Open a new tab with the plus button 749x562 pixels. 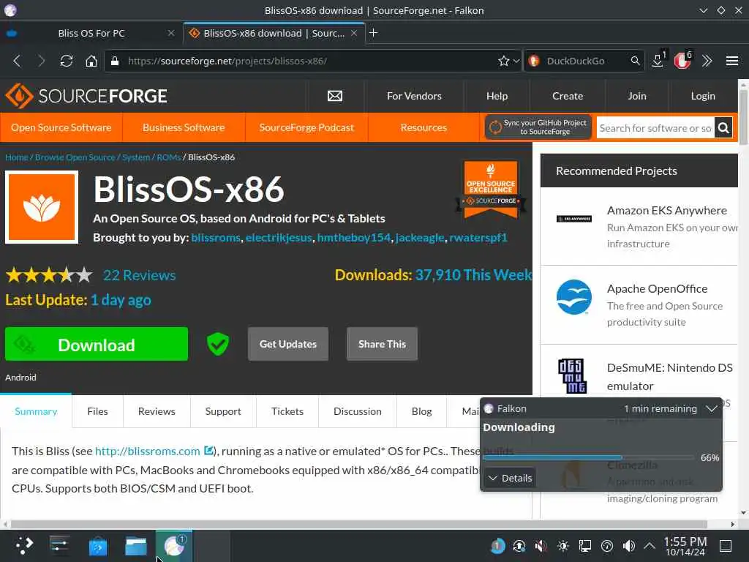pyautogui.click(x=374, y=32)
